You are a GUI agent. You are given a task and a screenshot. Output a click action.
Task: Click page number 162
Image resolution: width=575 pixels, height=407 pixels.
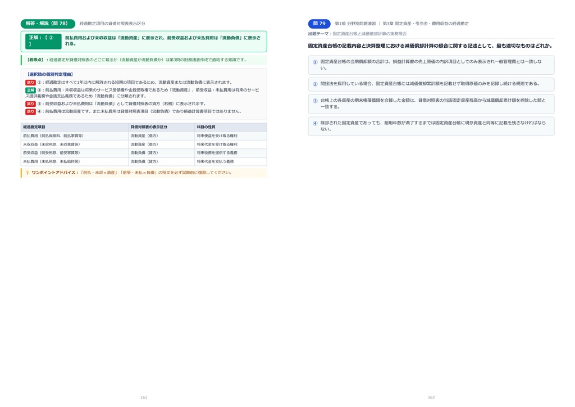pos(431,397)
